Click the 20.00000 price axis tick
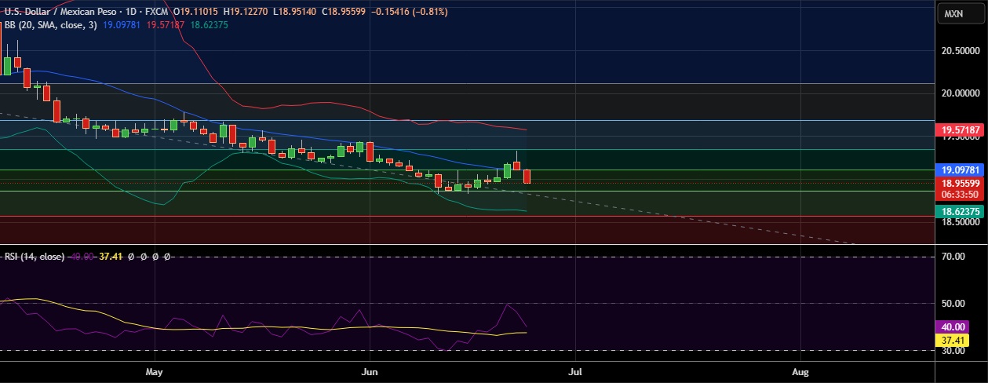This screenshot has height=383, width=988. pos(959,93)
